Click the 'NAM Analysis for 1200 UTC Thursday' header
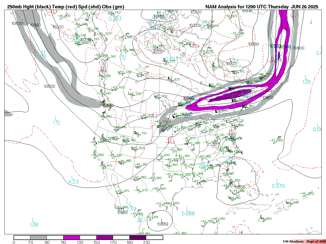The width and height of the screenshot is (326, 244). coord(247,7)
